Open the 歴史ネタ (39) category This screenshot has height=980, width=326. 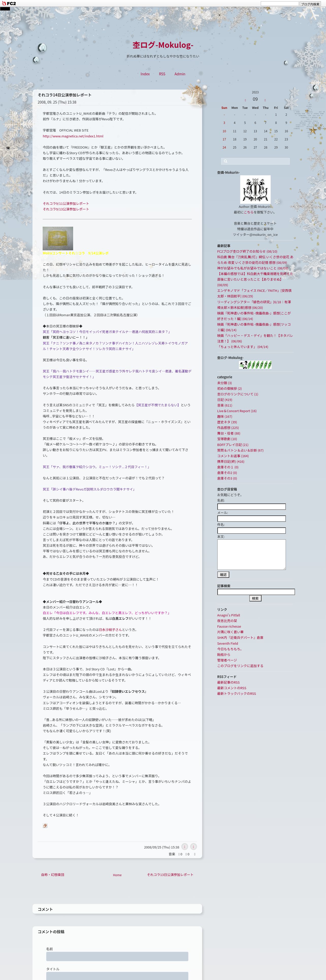[227, 422]
